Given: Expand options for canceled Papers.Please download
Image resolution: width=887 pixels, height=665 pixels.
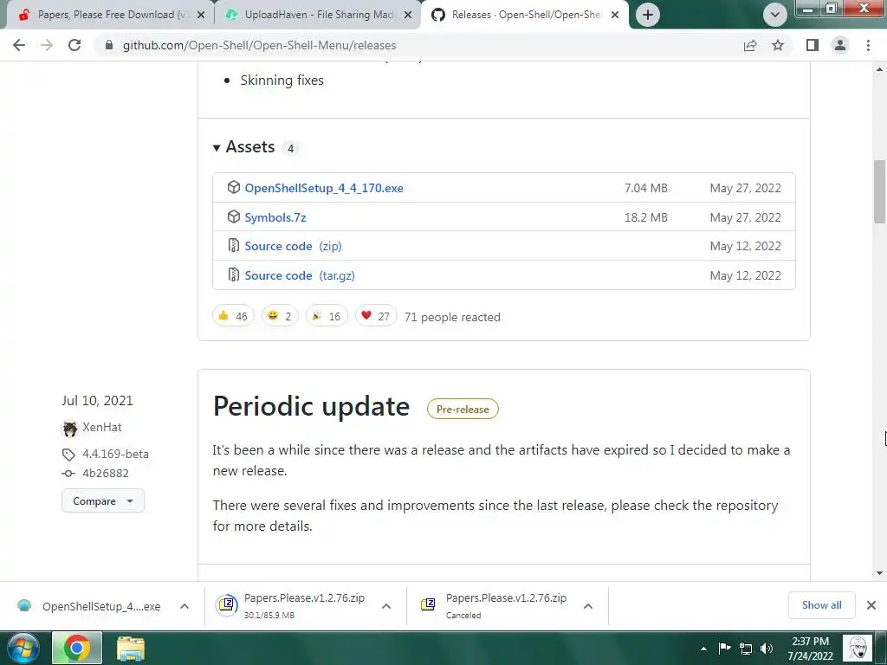Looking at the screenshot, I should [x=588, y=606].
